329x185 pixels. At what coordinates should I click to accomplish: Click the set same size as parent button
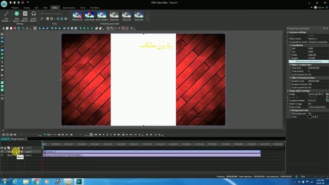(308, 62)
